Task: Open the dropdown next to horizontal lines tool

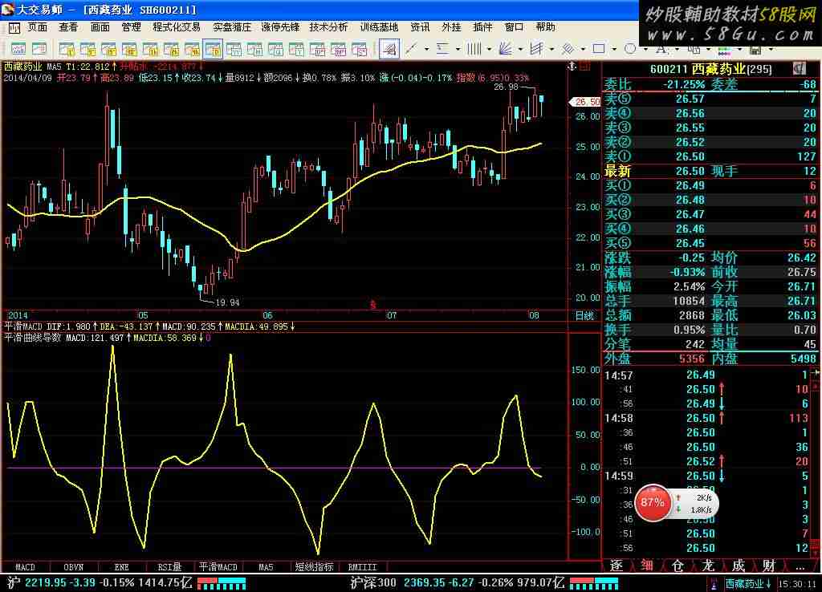Action: click(x=458, y=49)
